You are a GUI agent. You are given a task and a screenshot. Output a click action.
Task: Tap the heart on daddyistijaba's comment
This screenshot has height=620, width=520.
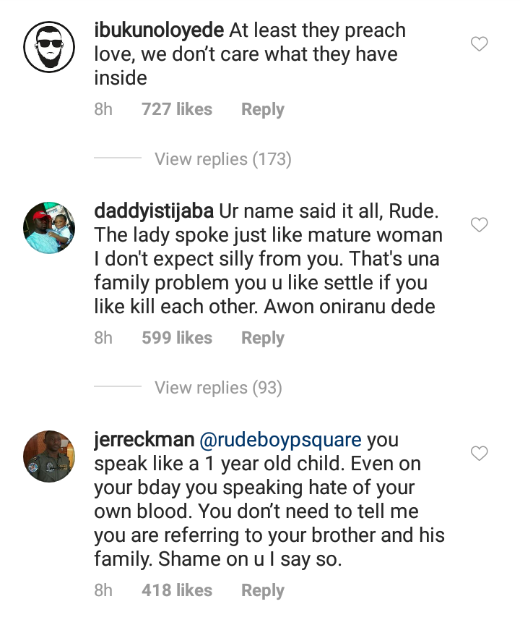tap(480, 225)
